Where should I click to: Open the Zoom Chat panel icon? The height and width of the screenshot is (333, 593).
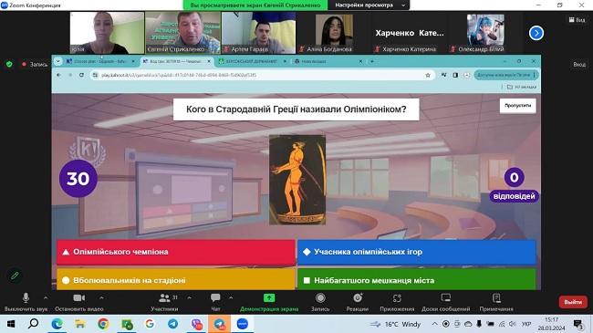pos(215,298)
